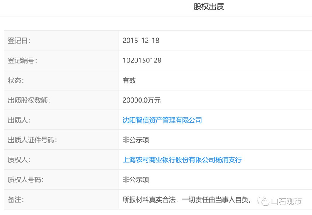The image size is (312, 215).
Task: Click the 出质股权数额 label
Action: pos(29,100)
